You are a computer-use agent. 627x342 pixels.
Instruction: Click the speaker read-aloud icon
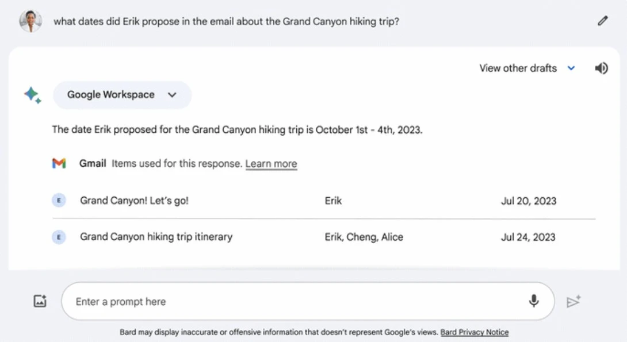click(601, 68)
